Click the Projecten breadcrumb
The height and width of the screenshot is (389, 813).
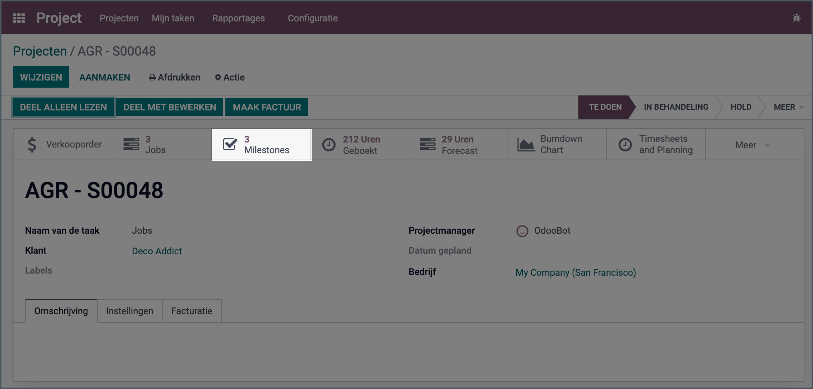coord(40,51)
